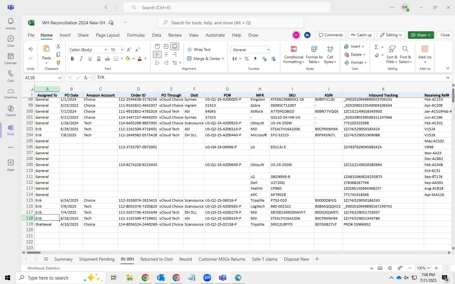The width and height of the screenshot is (455, 284).
Task: Open OneDrive in the Teams sidebar
Action: coord(10,93)
